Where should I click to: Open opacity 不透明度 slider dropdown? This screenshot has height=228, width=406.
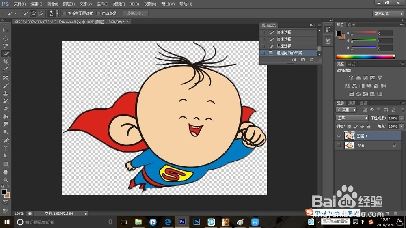(402, 118)
